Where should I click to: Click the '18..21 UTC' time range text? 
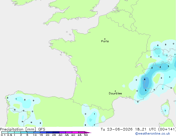(x=145, y=129)
